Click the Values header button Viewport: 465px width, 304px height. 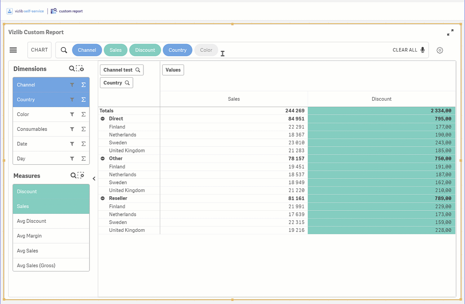click(173, 70)
